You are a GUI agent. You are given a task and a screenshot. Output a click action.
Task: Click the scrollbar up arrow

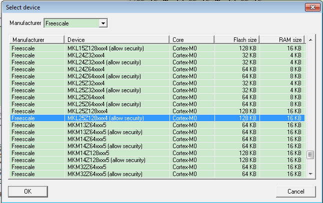(x=310, y=40)
